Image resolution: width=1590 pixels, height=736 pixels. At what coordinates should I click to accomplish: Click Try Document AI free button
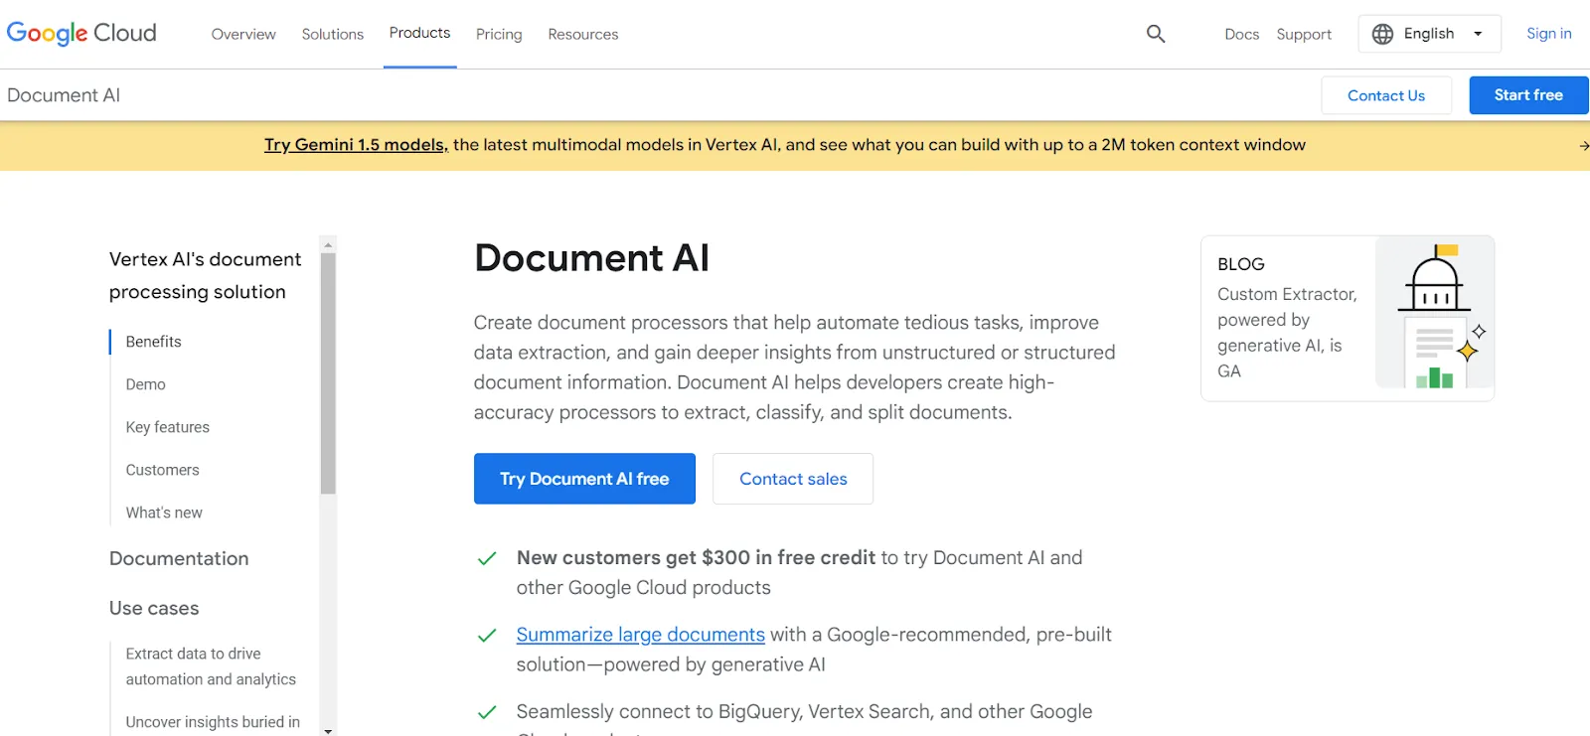pyautogui.click(x=584, y=479)
